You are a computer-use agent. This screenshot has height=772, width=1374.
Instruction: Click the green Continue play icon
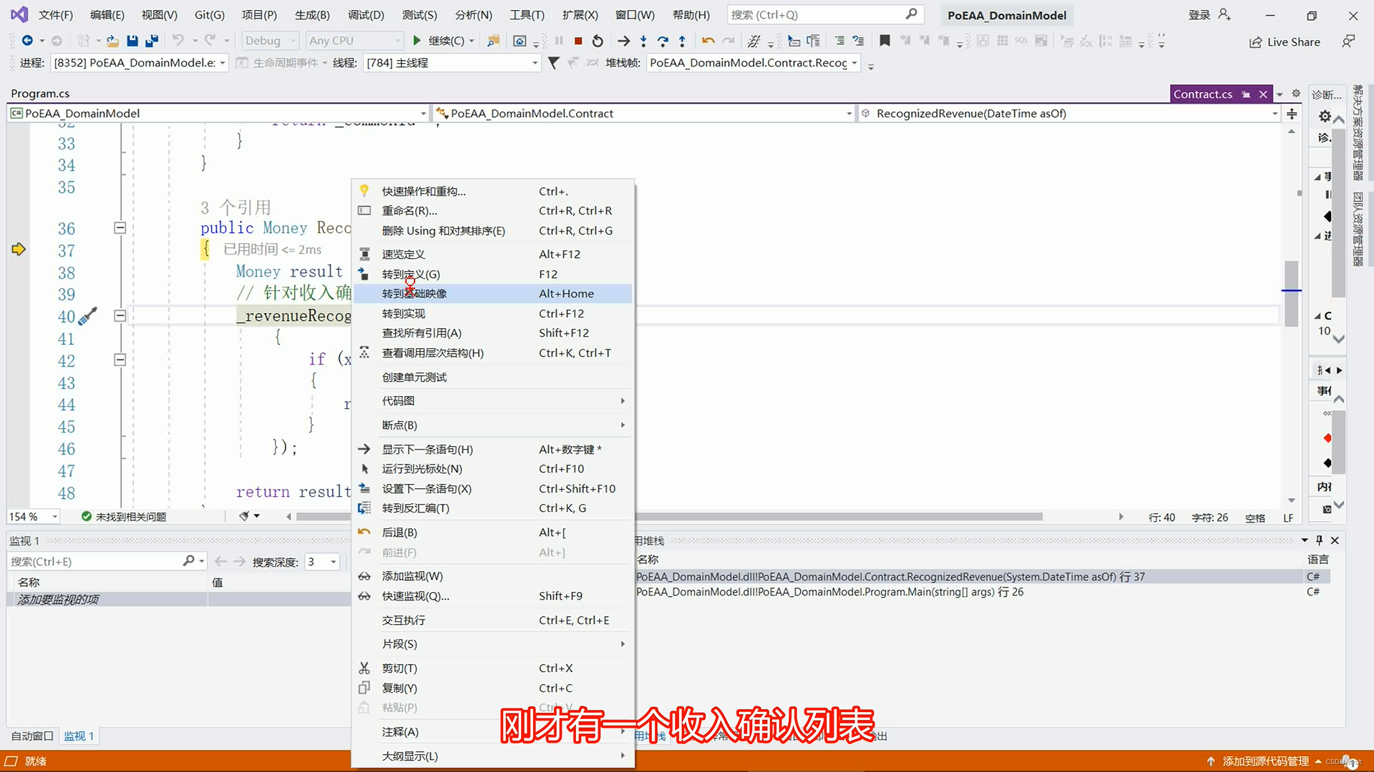point(416,41)
